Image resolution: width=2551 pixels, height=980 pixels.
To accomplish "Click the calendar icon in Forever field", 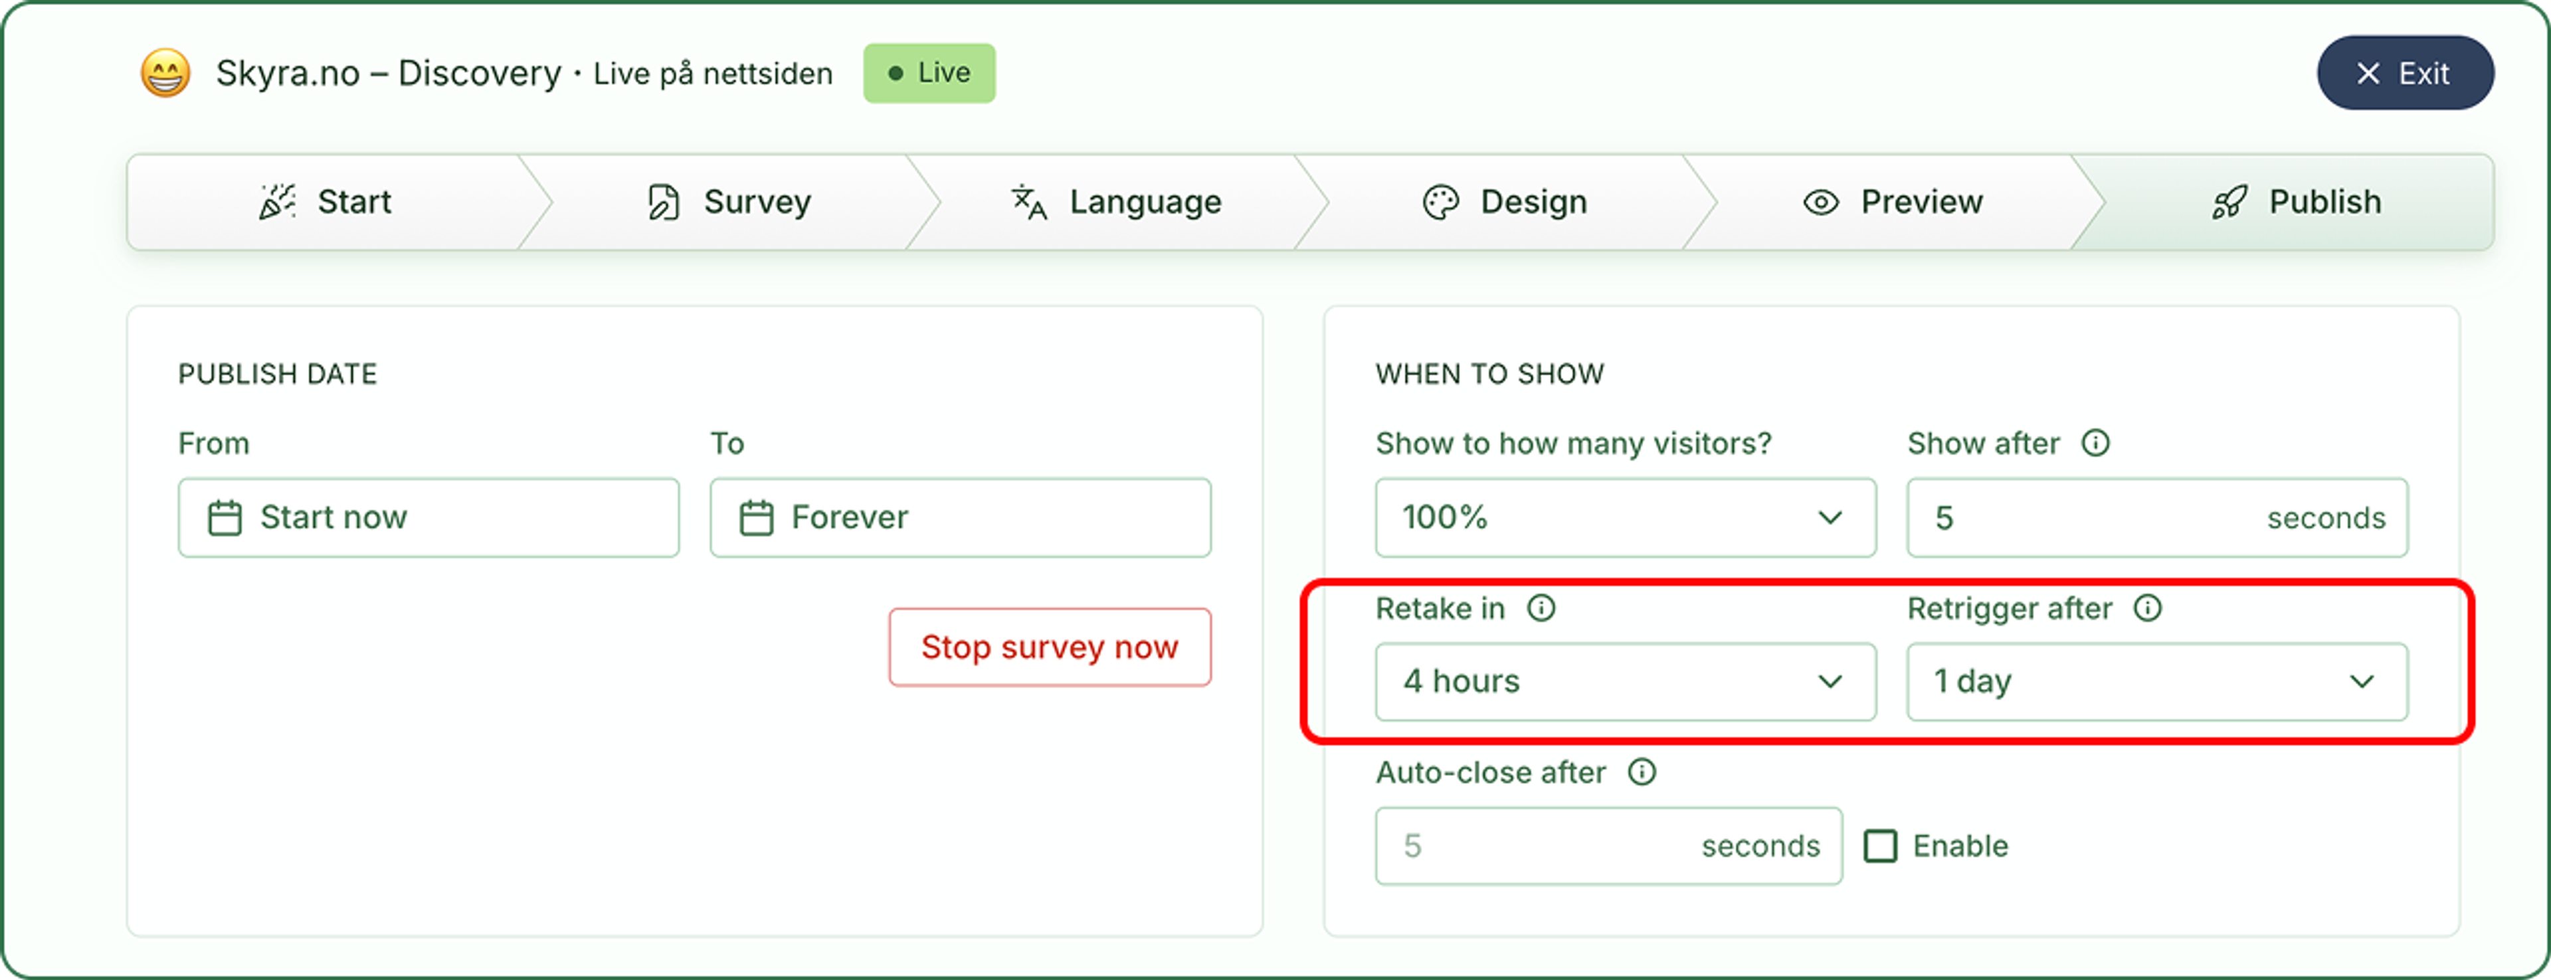I will (x=757, y=517).
